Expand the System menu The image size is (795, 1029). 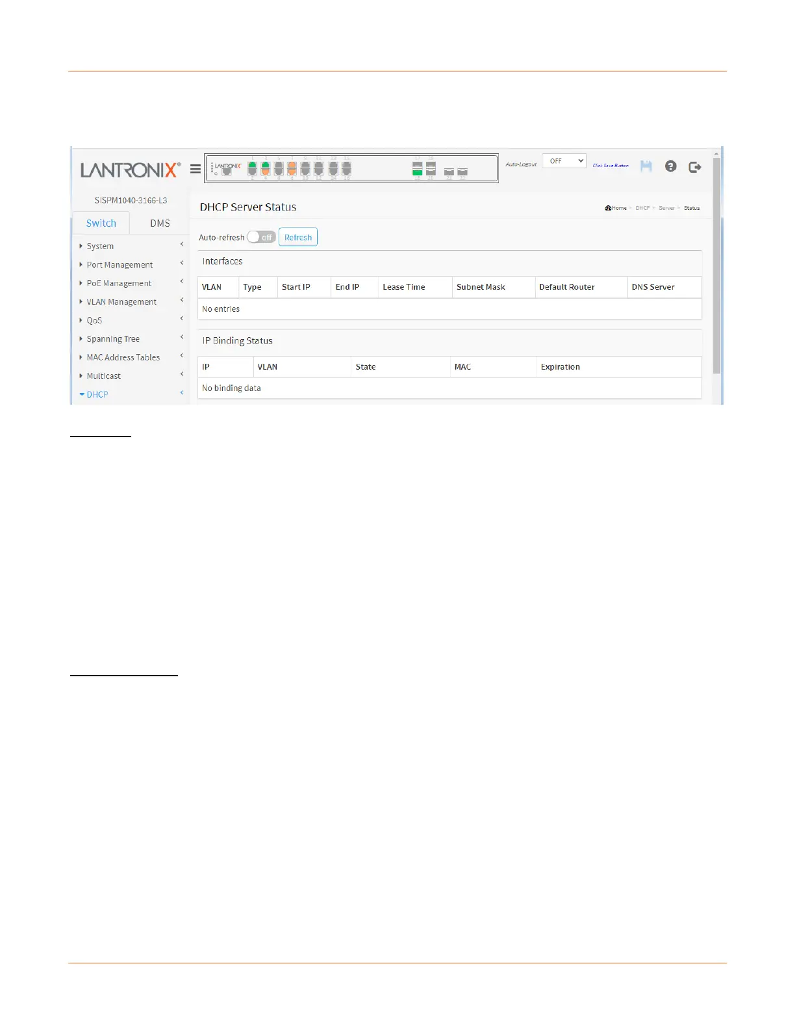(131, 246)
